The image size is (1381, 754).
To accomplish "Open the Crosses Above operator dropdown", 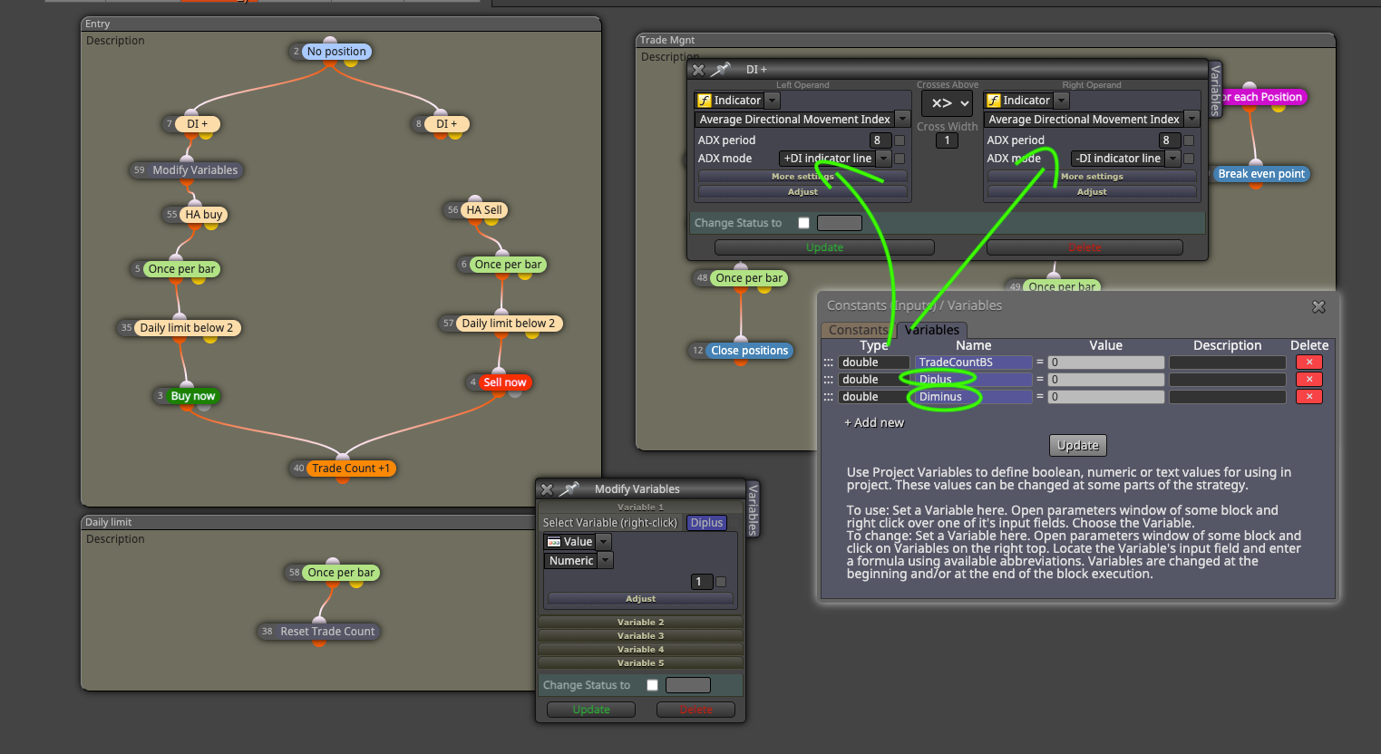I will [x=947, y=103].
